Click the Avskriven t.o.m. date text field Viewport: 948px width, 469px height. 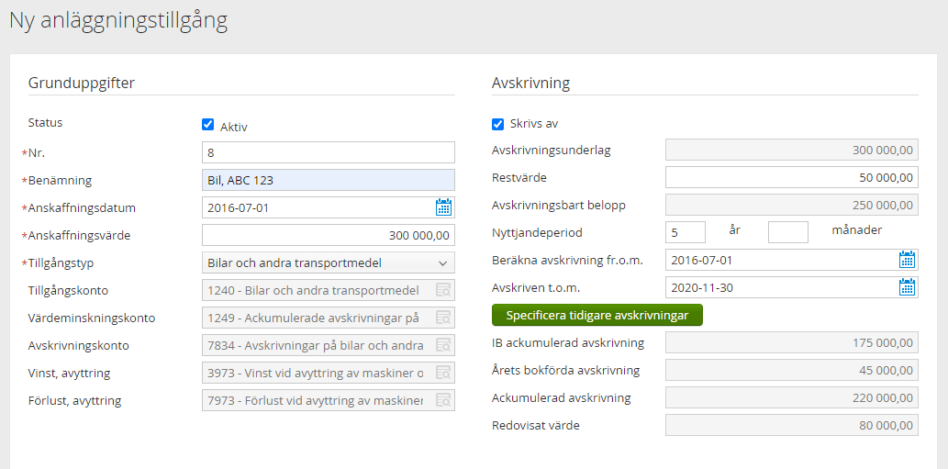780,287
